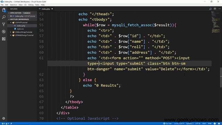
Task: Click the VS Code logo in title bar
Action: (1, 2)
